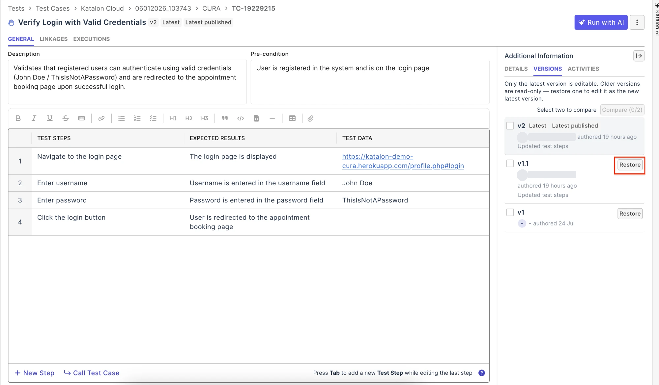Select v1.1 version checkbox for comparison
659x385 pixels.
coord(510,163)
